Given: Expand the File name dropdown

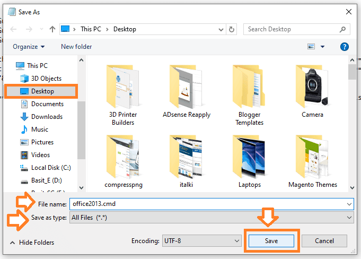Looking at the screenshot, I should 349,204.
